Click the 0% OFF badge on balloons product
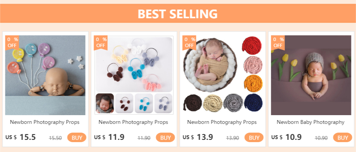Image resolution: width=356 pixels, height=152 pixels. click(x=12, y=42)
